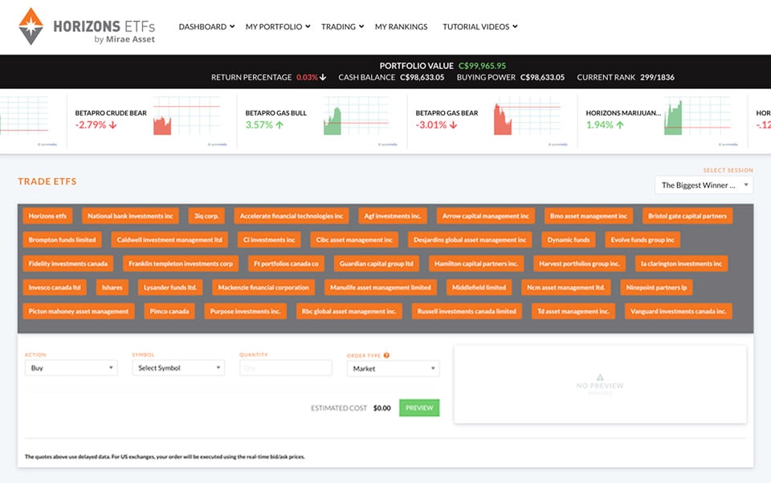Image resolution: width=771 pixels, height=483 pixels.
Task: Open the Trading menu
Action: point(342,26)
